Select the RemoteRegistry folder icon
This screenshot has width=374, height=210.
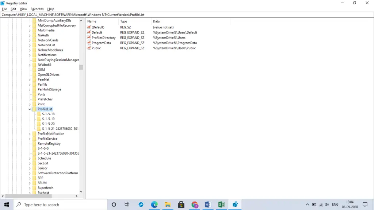[x=34, y=144]
